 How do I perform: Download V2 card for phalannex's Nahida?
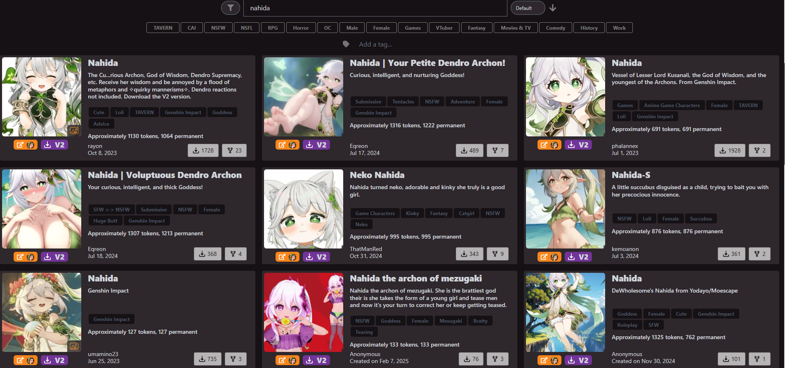pos(578,145)
